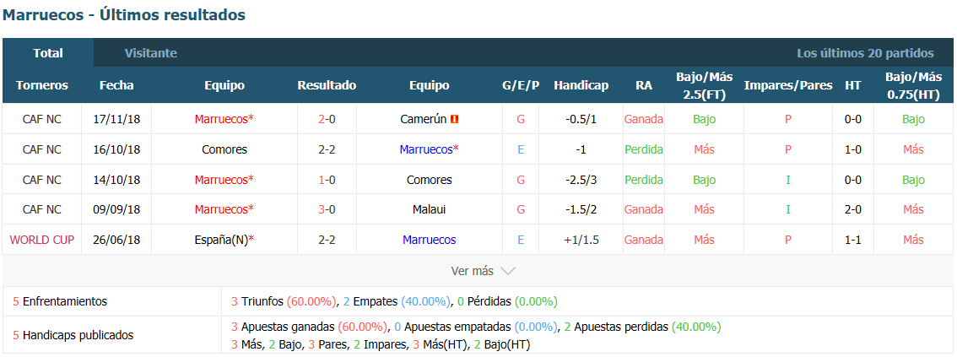Click the blue Marruecos link in 26/06/18 row
Viewport: 957px width, 357px height.
click(x=429, y=240)
